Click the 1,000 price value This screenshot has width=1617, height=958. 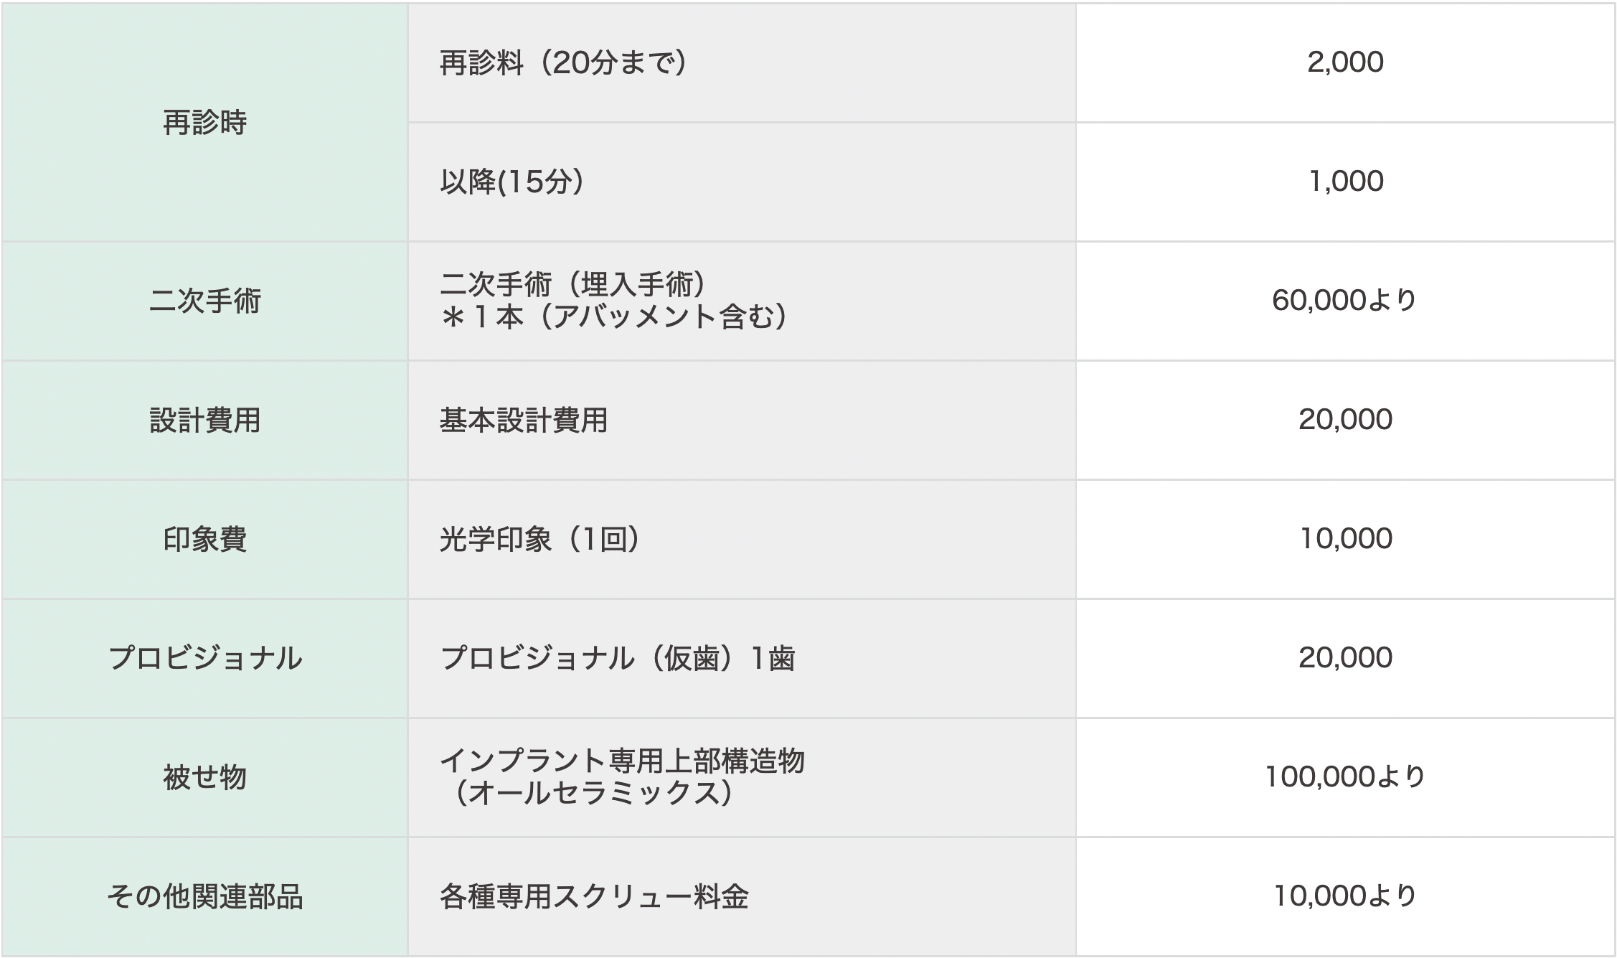[x=1344, y=182]
